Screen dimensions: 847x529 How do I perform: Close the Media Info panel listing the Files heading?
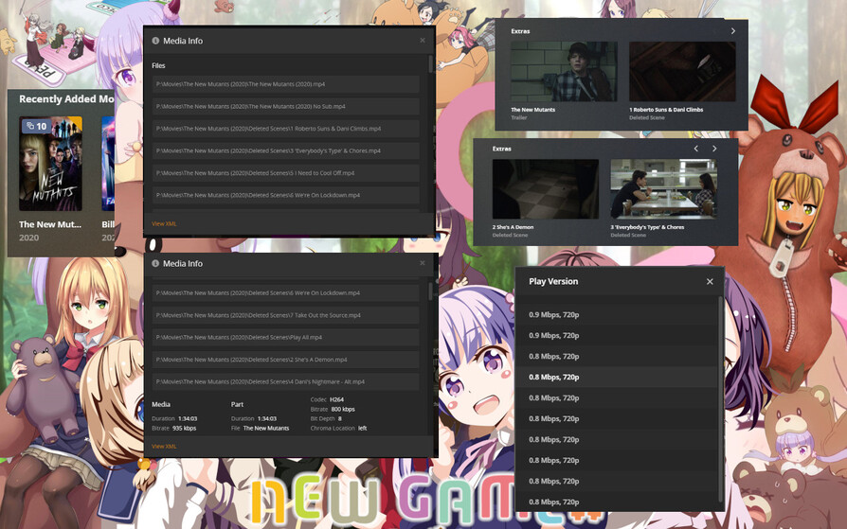(x=423, y=41)
